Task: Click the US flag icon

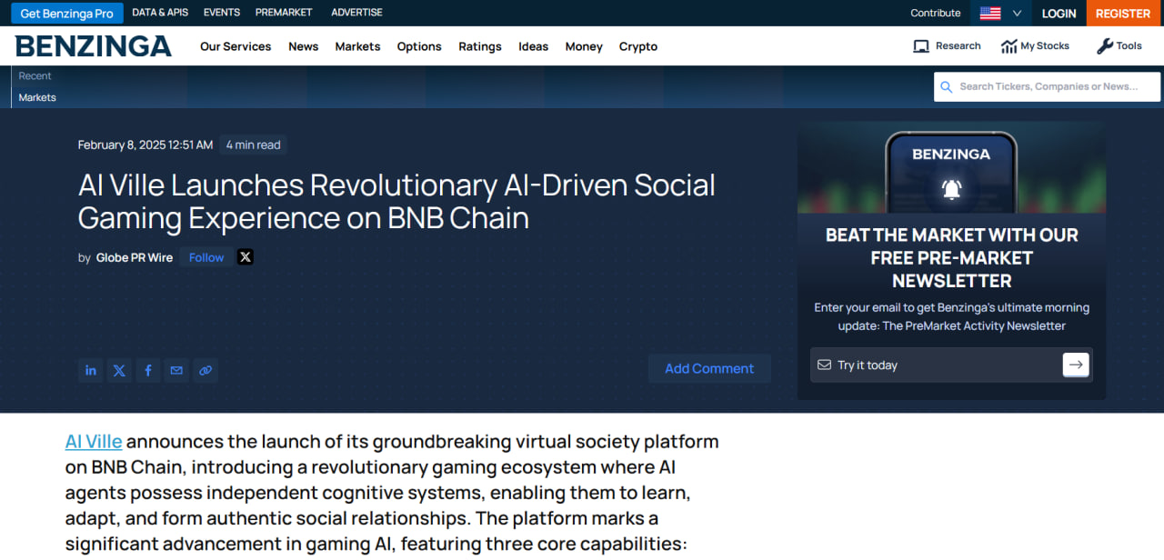Action: 990,13
